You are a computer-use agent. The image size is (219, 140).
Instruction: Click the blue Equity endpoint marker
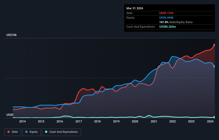coord(214,67)
